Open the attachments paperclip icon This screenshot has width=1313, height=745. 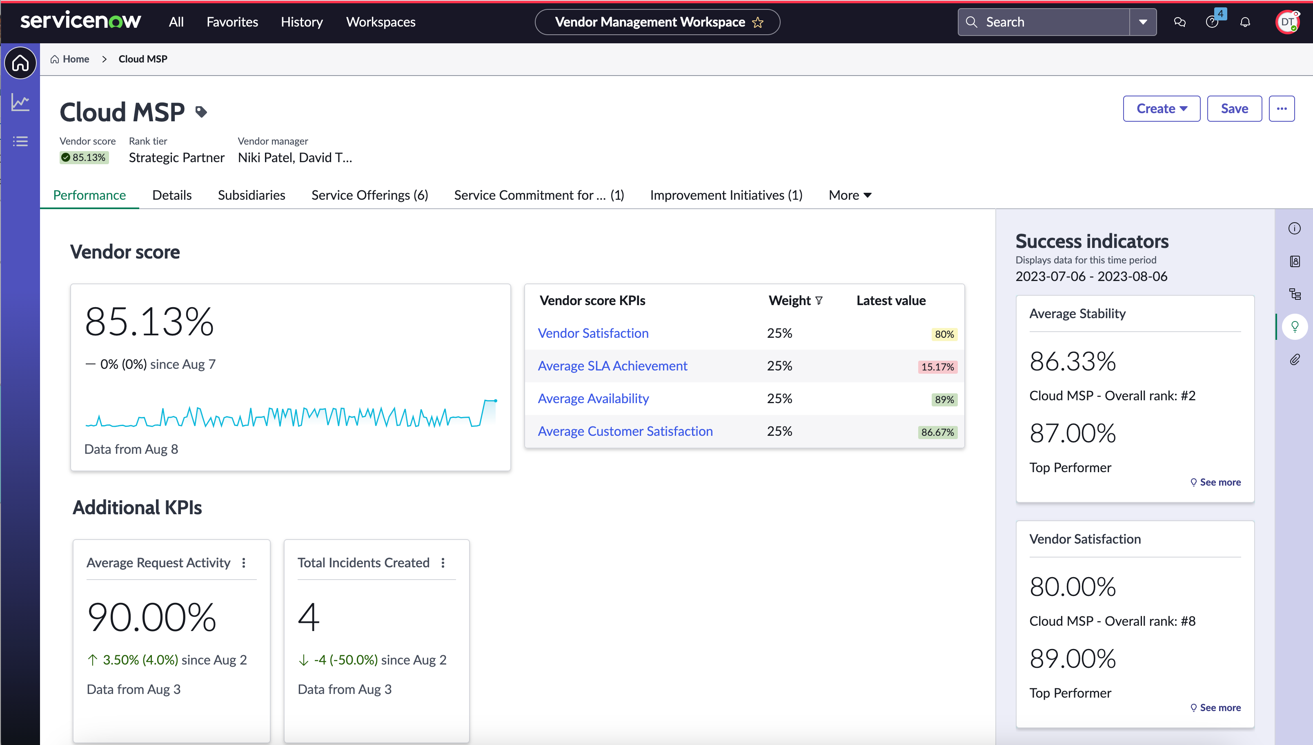[1295, 360]
